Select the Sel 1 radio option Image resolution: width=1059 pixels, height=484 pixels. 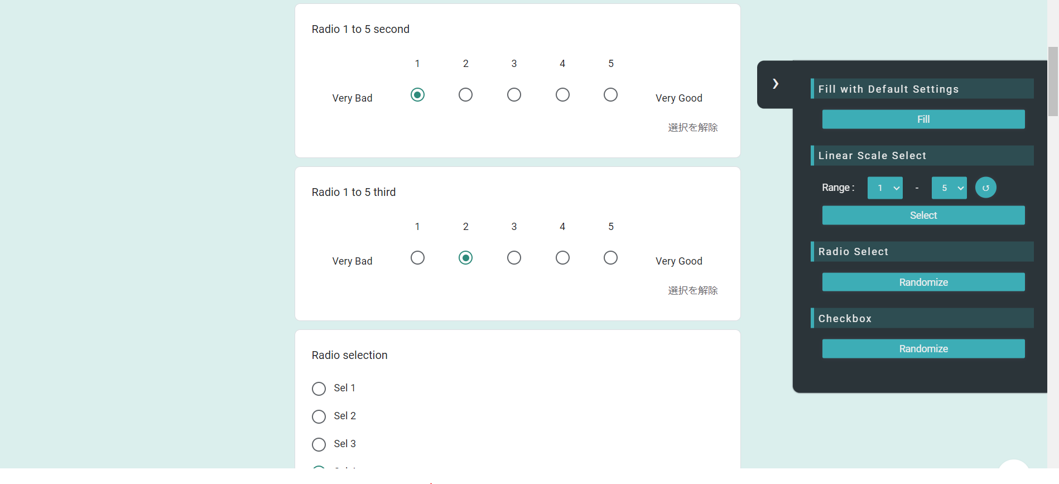click(319, 389)
